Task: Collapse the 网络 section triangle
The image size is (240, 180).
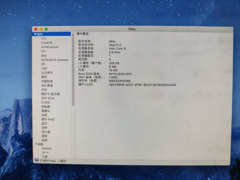Action: coord(36,144)
